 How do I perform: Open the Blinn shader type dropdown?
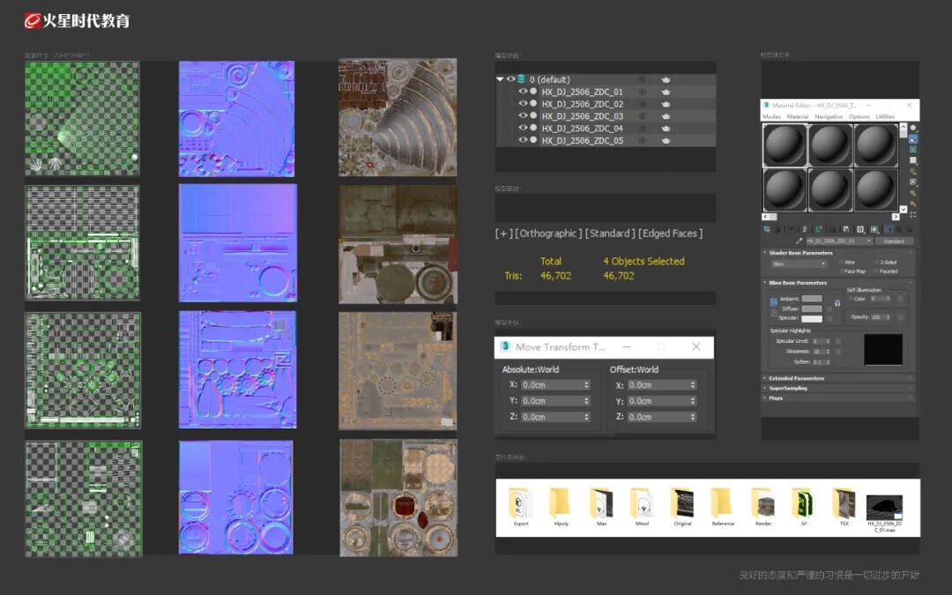pyautogui.click(x=799, y=264)
